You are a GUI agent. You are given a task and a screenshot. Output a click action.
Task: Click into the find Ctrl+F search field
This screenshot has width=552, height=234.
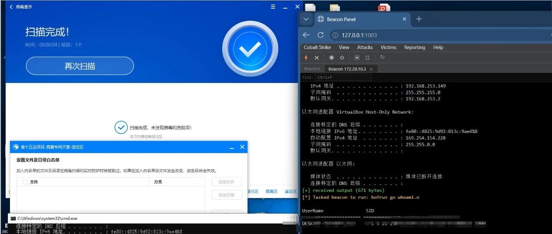[342, 77]
